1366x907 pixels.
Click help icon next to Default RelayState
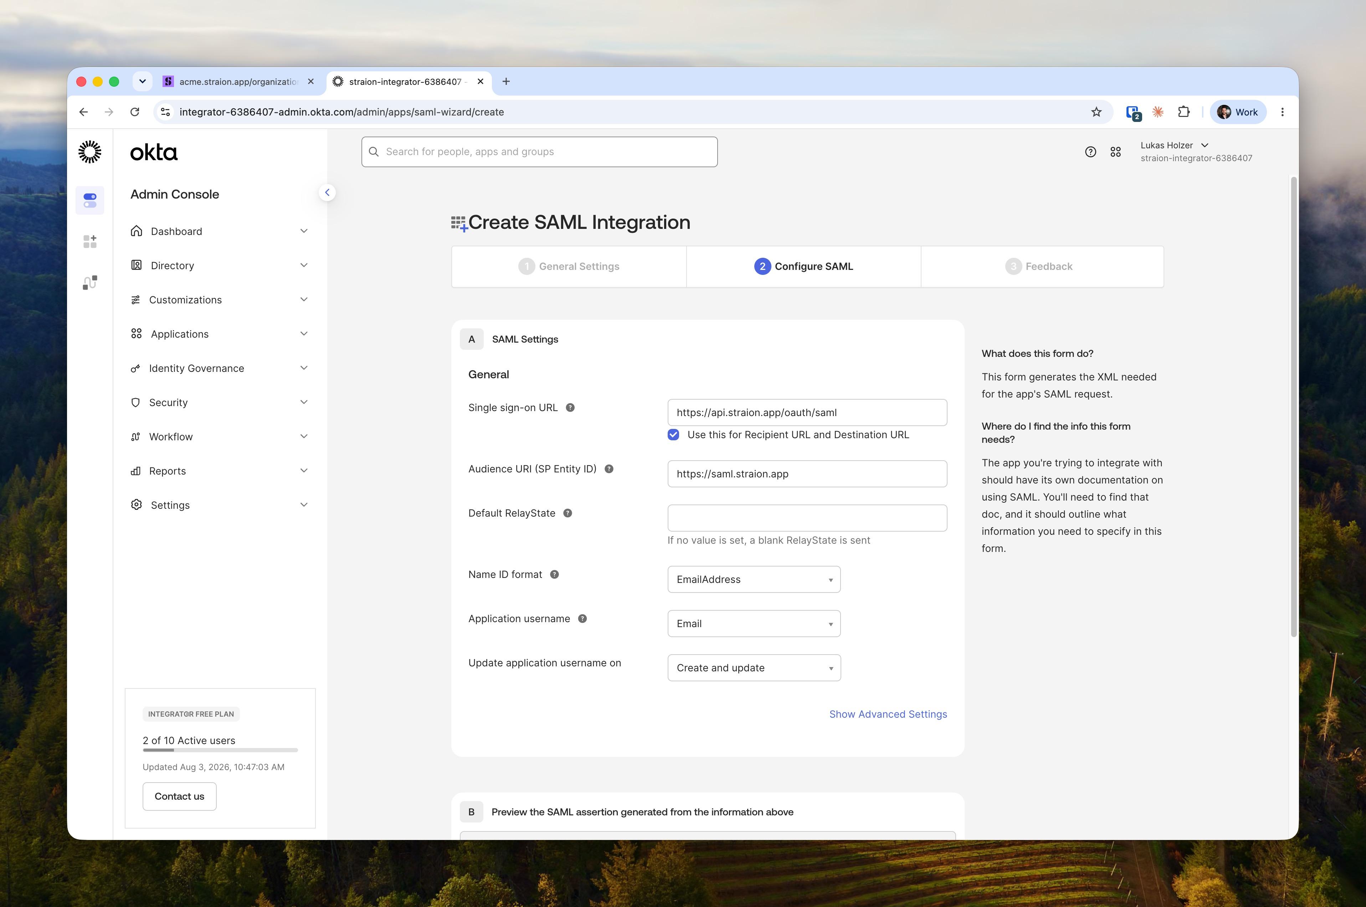(x=568, y=513)
